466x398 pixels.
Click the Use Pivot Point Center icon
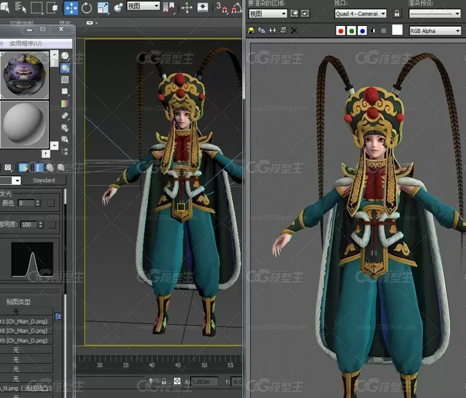click(x=169, y=8)
